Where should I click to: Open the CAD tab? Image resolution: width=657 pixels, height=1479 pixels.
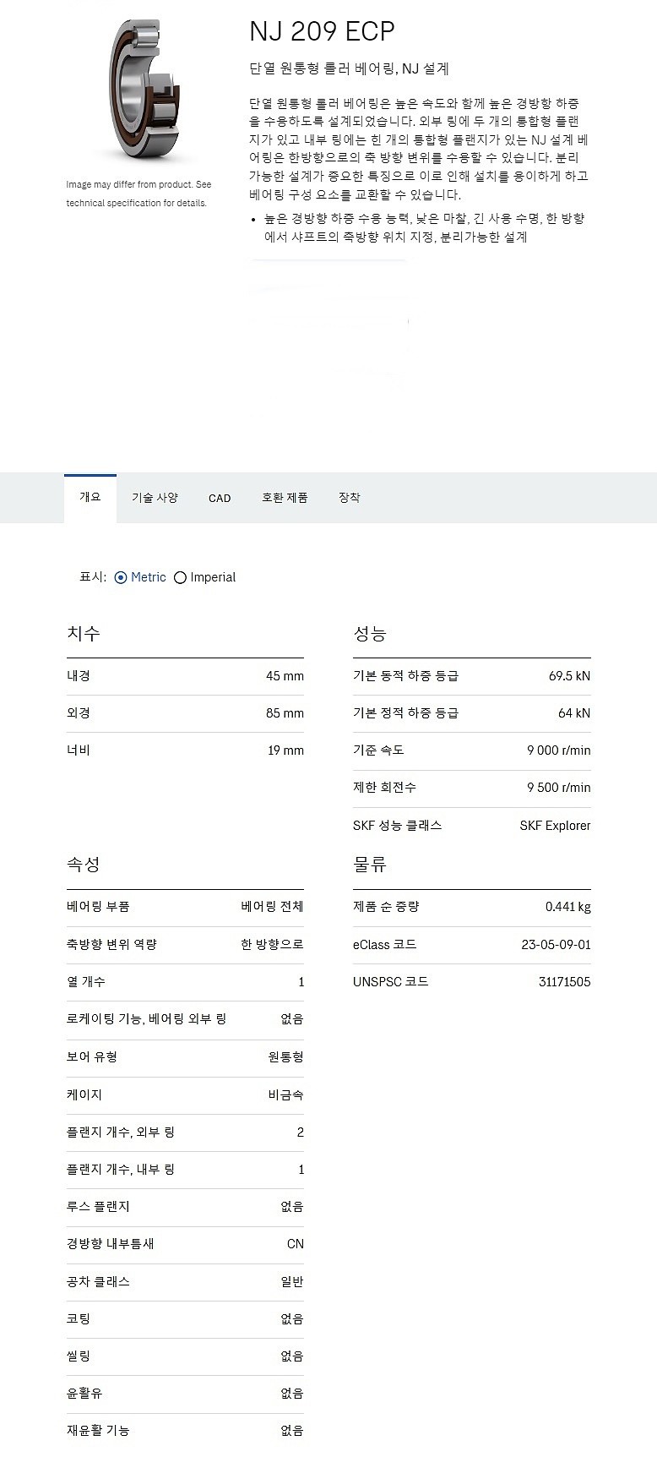point(220,498)
